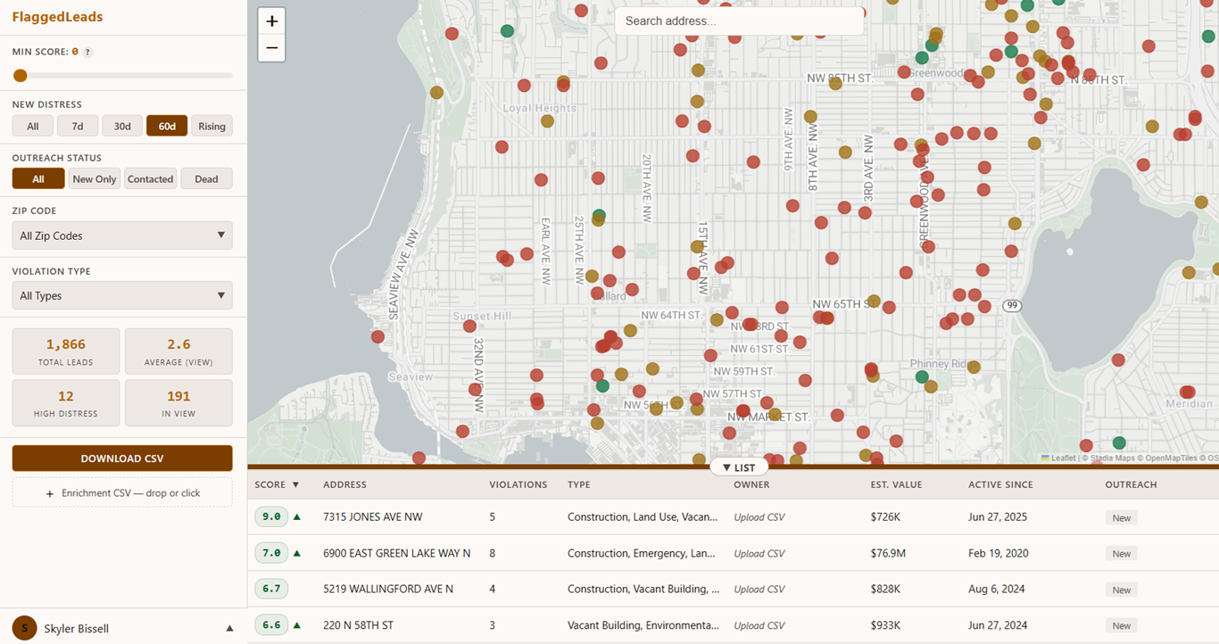Open the Min Score help question mark

87,53
